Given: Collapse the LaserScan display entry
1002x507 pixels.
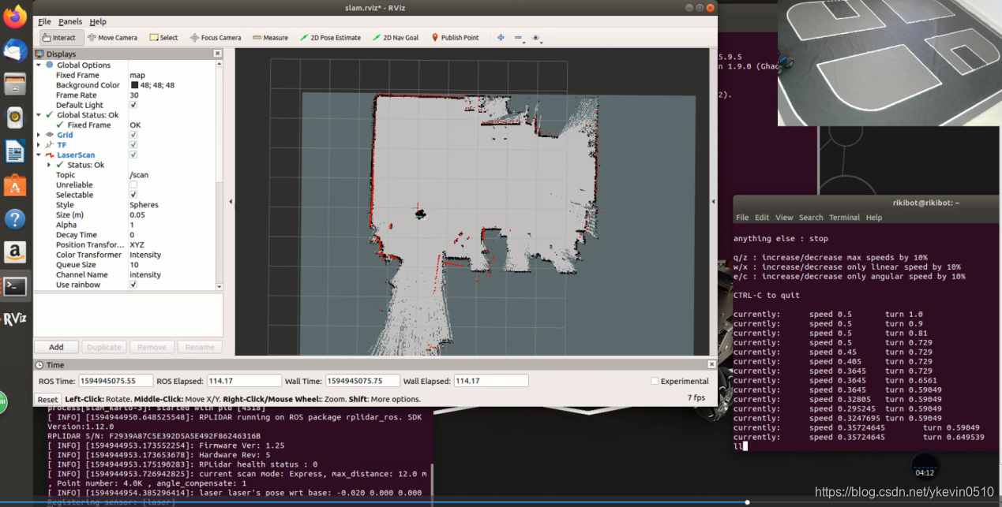Looking at the screenshot, I should (39, 155).
